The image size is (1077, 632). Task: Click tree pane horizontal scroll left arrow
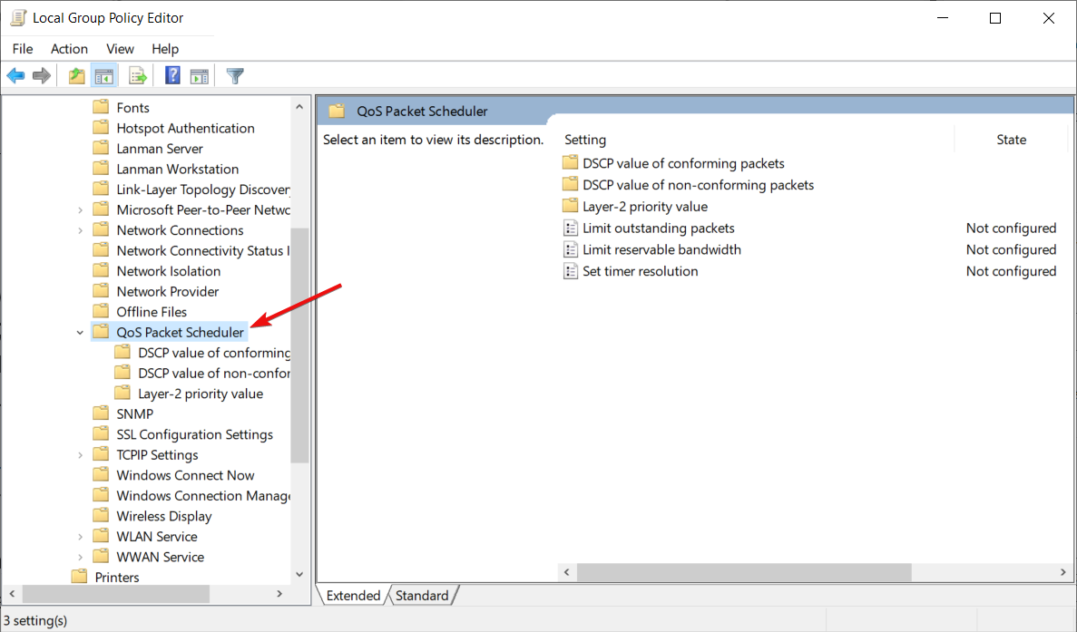pyautogui.click(x=13, y=594)
